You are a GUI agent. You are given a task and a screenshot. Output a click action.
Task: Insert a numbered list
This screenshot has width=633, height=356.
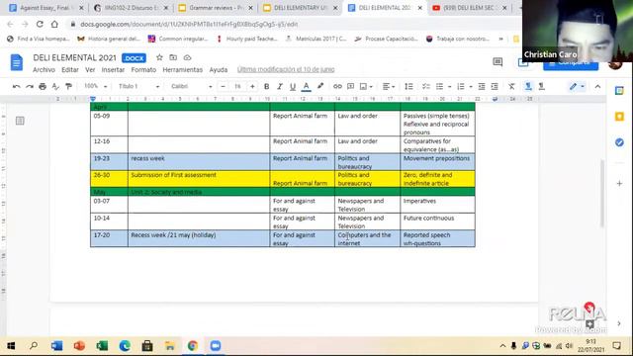(x=461, y=86)
